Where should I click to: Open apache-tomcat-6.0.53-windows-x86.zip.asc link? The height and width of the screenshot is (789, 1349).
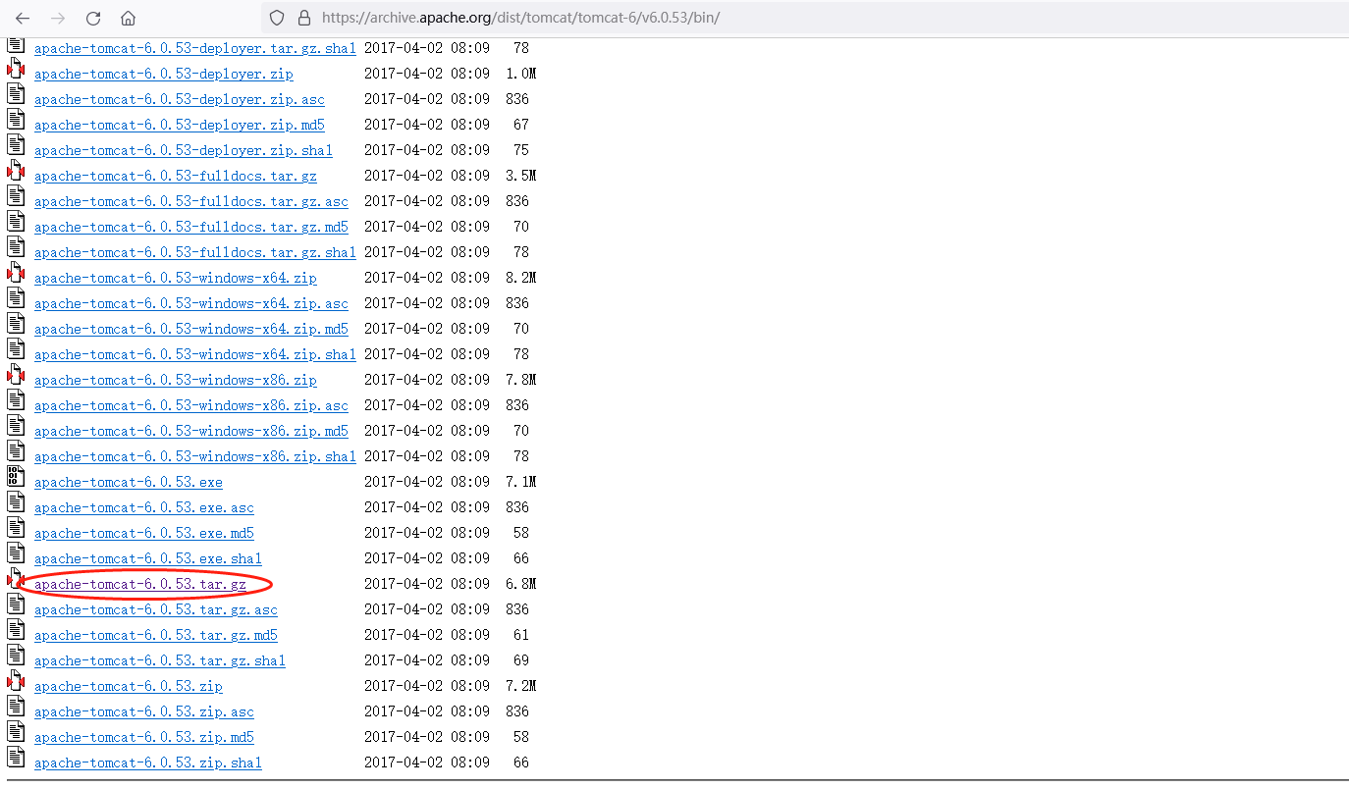[191, 405]
